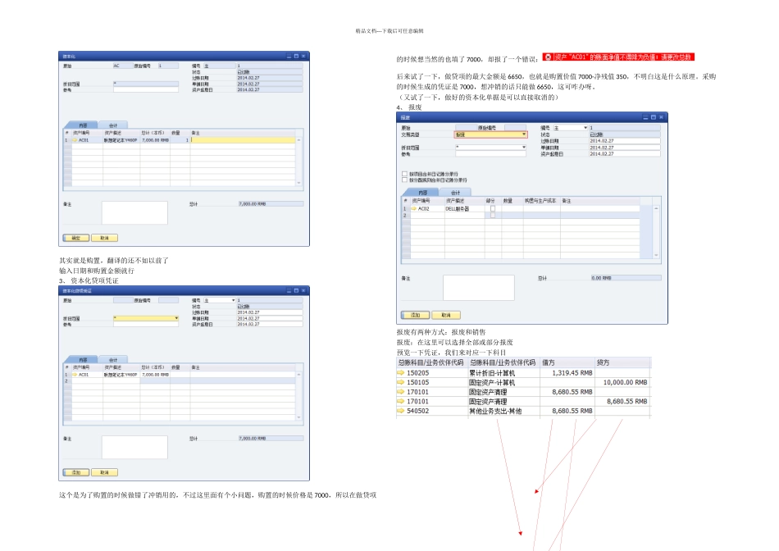This screenshot has width=779, height=551.
Task: Click the link arrow beside AC01 in 资本化贷项凭证 window
Action: (x=75, y=375)
